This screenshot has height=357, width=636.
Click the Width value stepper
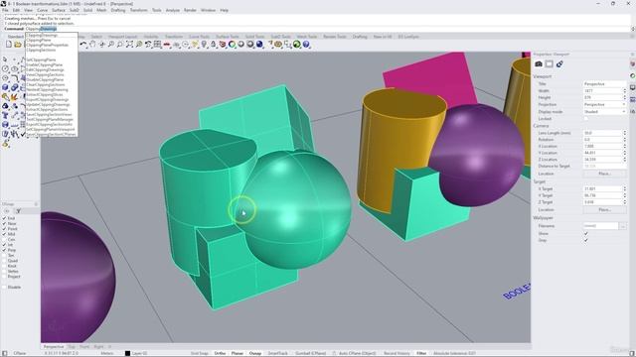point(624,90)
